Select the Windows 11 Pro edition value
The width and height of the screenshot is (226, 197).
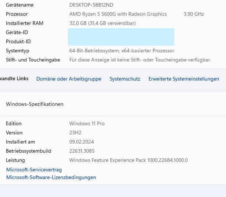coord(87,124)
